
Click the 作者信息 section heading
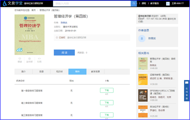point(143,30)
